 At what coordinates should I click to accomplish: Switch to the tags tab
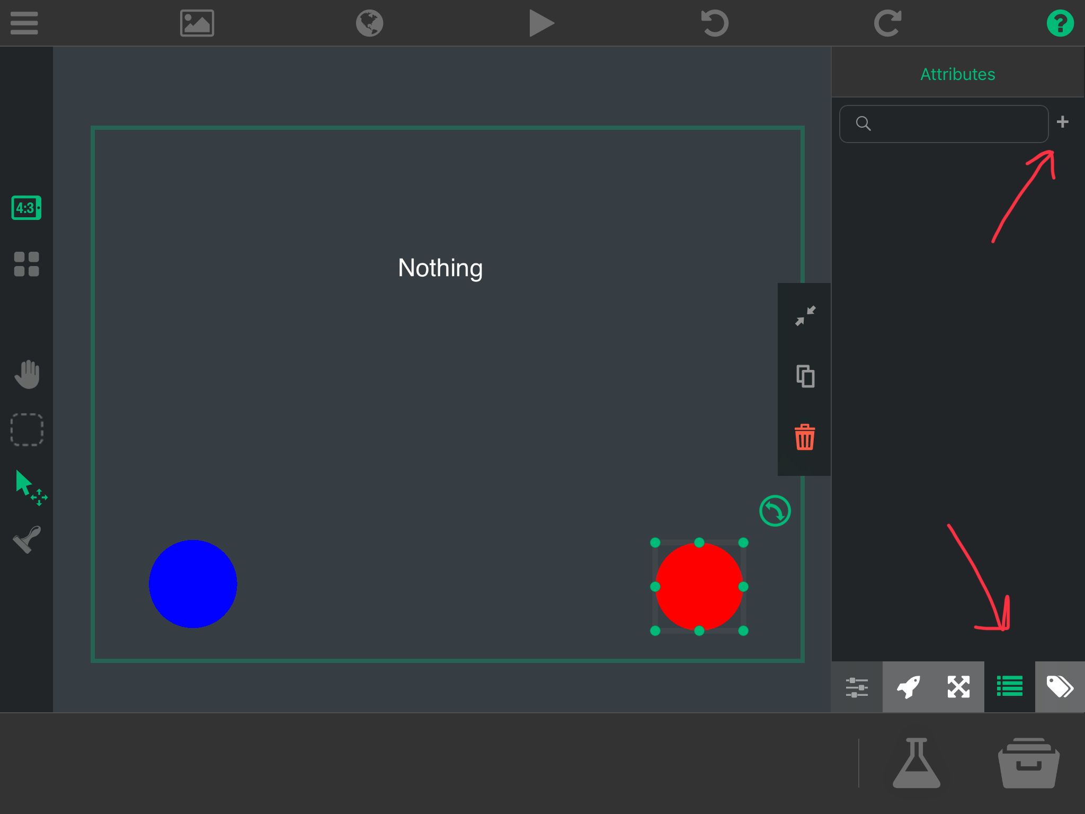coord(1060,687)
